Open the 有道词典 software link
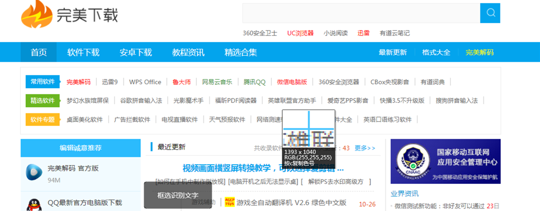The image size is (540, 211). click(433, 82)
